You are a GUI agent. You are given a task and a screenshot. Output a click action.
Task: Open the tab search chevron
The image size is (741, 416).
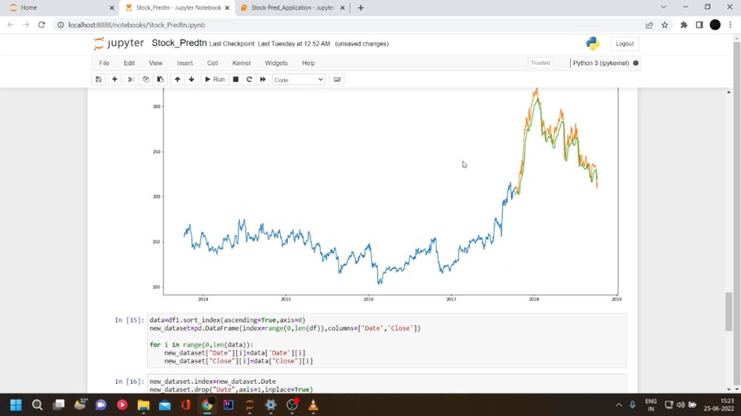click(x=664, y=7)
